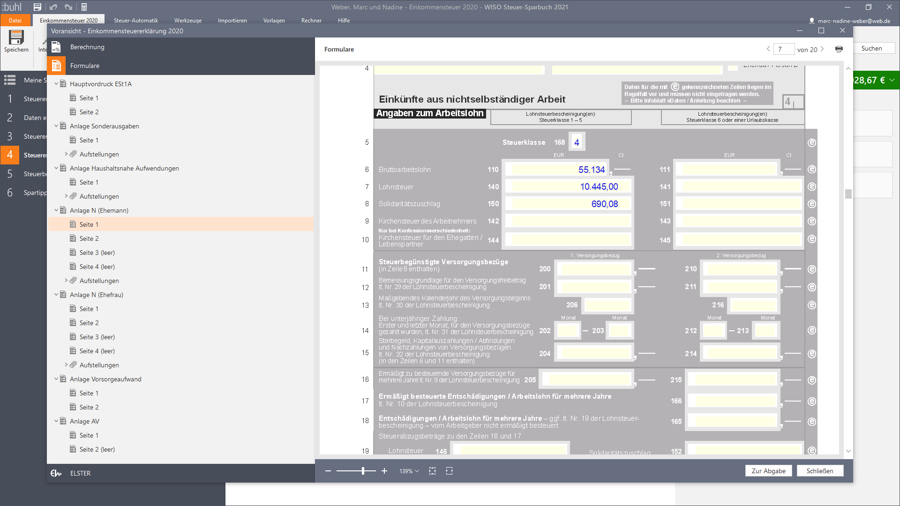
Task: Open the calculator icon in title bar
Action: (84, 7)
